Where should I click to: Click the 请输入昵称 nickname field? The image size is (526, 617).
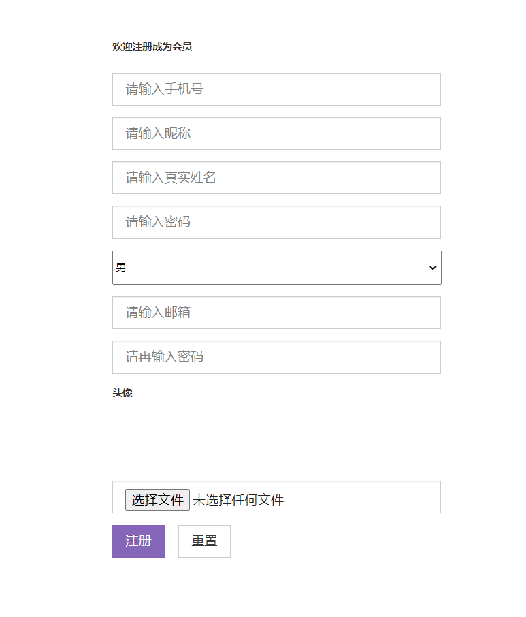click(276, 133)
